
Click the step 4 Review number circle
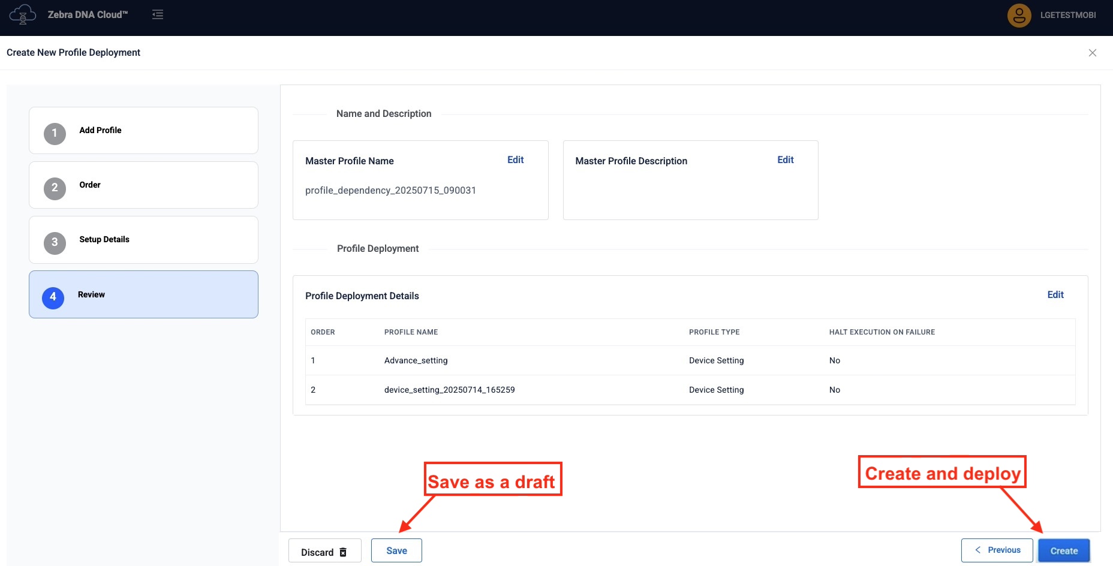53,297
